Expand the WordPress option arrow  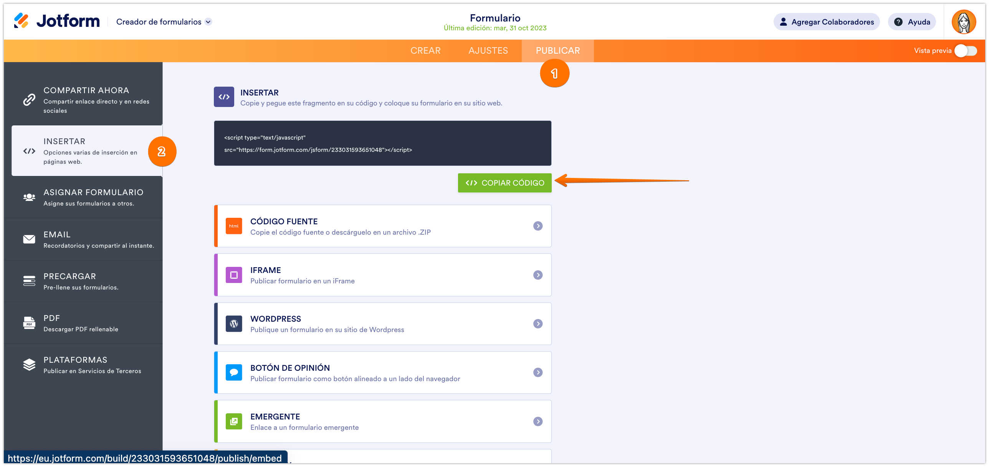coord(538,324)
